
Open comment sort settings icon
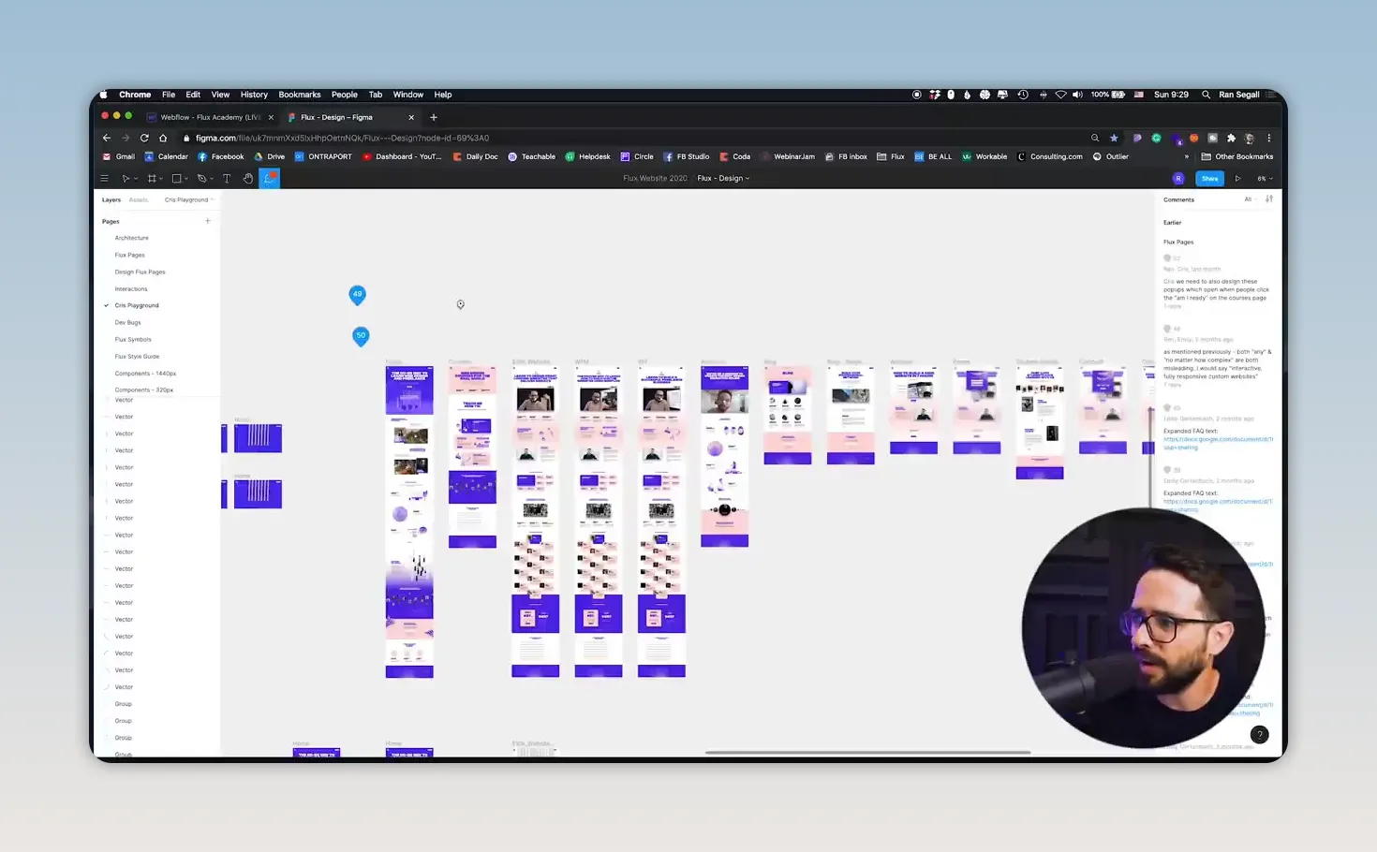(x=1269, y=199)
